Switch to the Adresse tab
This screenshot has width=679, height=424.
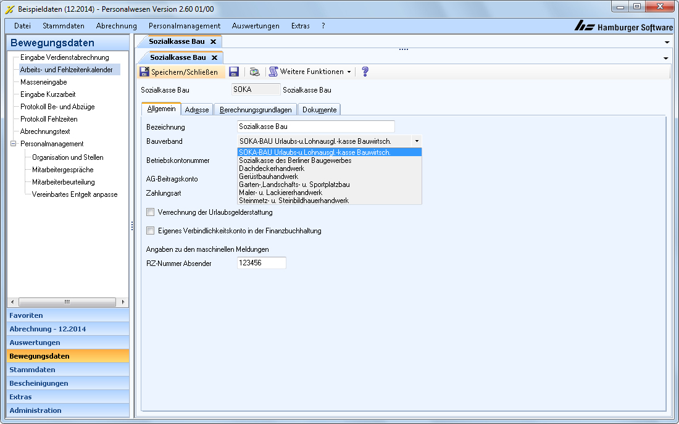pos(197,110)
